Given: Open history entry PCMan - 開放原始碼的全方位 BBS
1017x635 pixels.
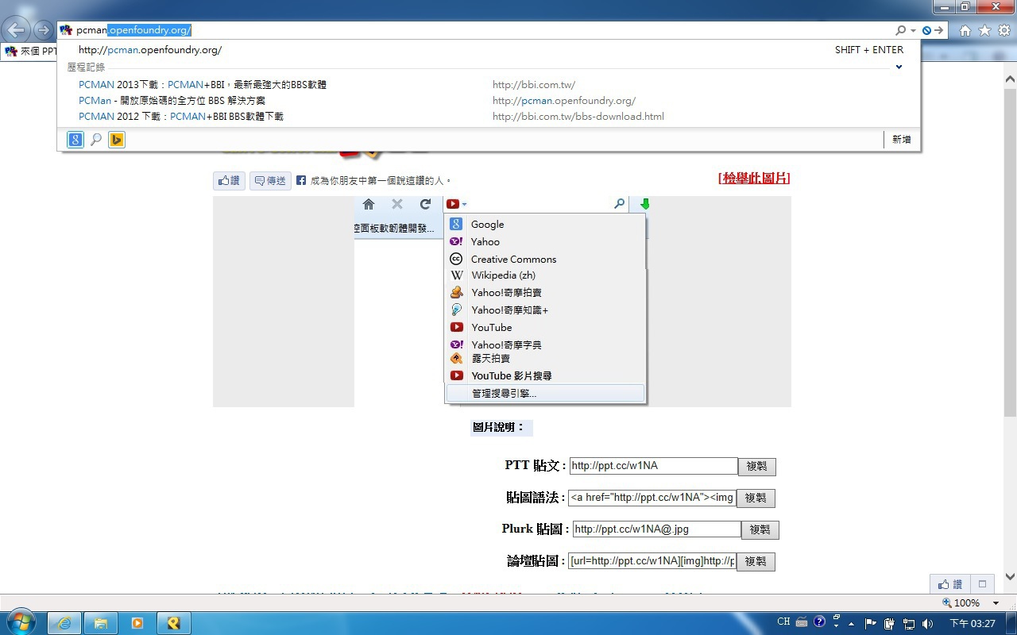Looking at the screenshot, I should pyautogui.click(x=489, y=100).
